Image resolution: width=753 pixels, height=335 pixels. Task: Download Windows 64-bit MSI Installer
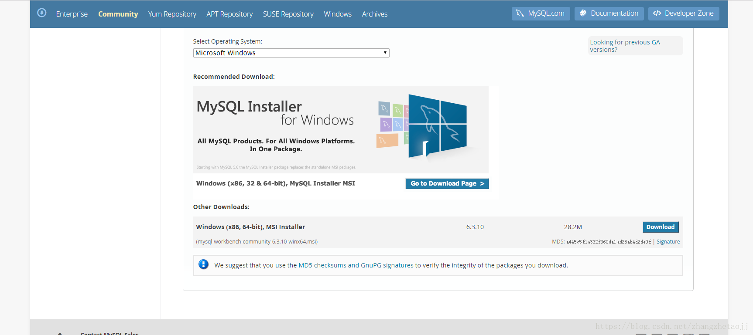(661, 227)
